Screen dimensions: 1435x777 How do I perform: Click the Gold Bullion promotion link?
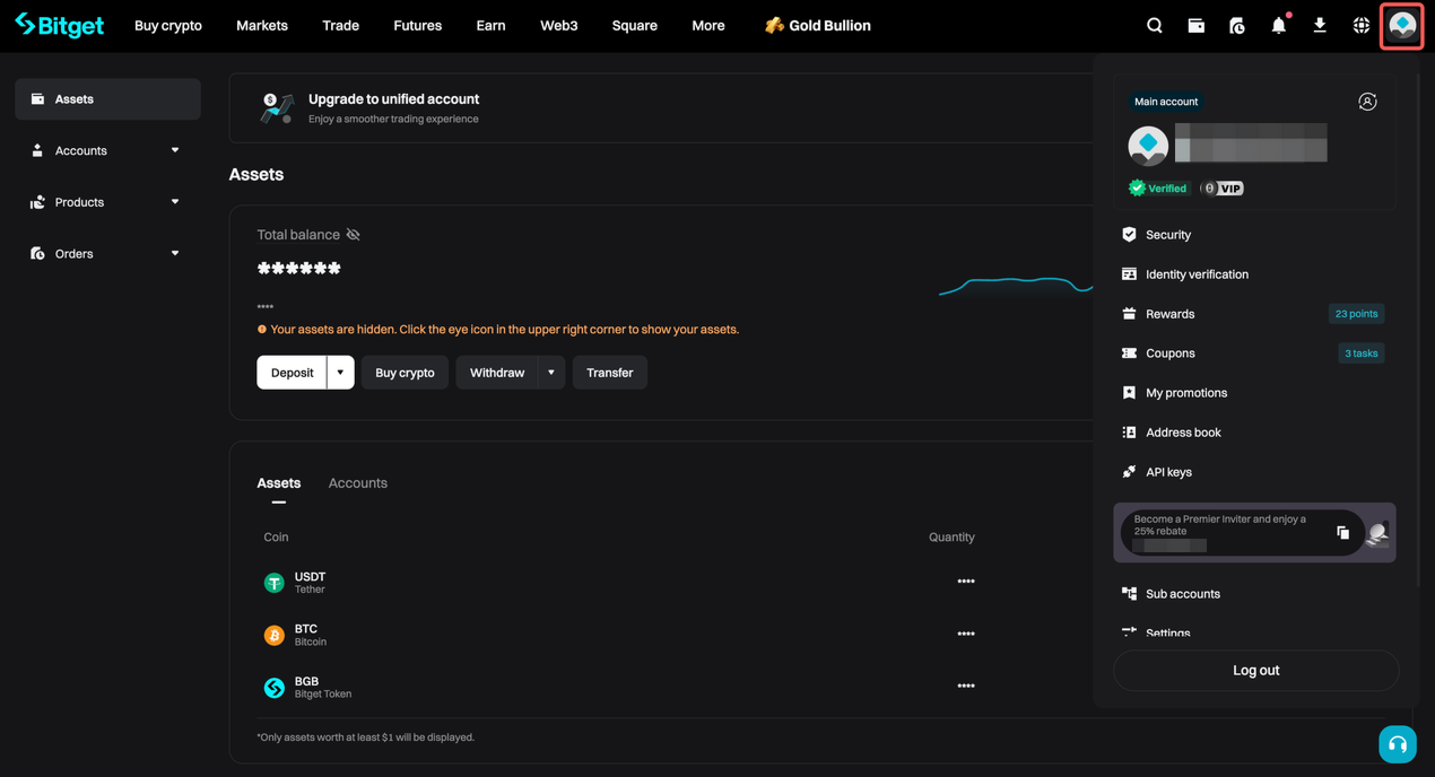tap(817, 25)
